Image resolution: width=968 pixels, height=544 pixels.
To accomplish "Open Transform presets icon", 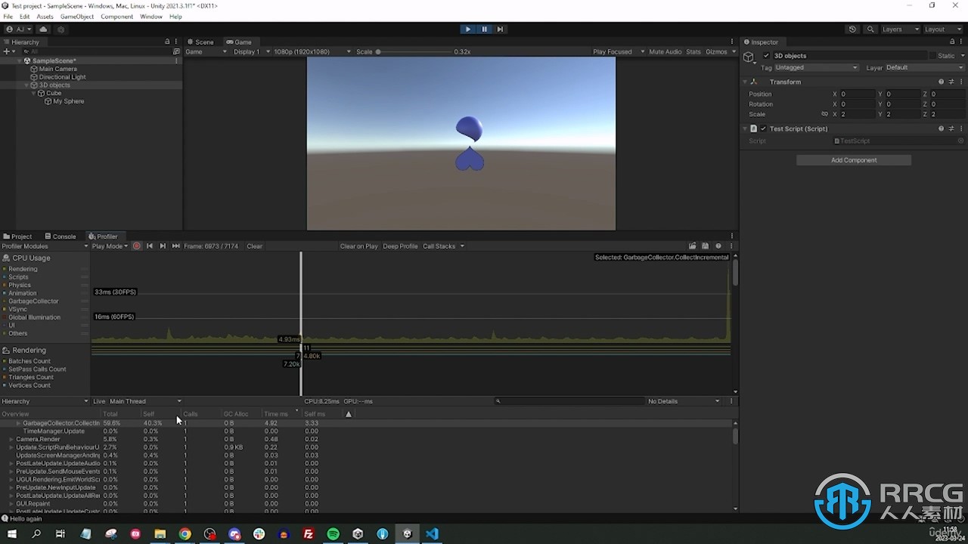I will pos(951,82).
